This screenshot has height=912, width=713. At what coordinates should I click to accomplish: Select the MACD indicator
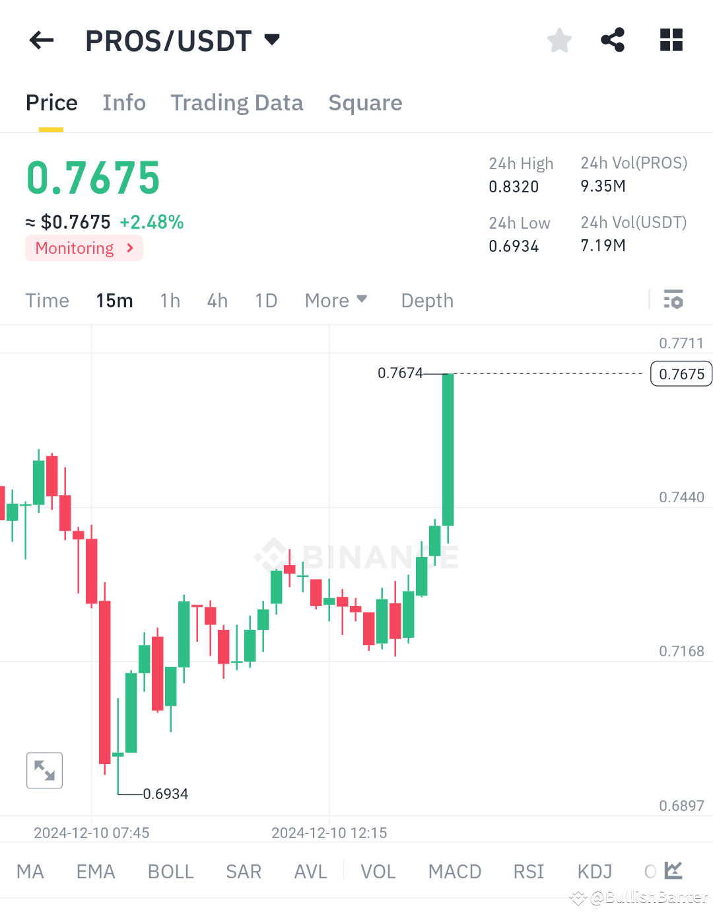tap(454, 871)
